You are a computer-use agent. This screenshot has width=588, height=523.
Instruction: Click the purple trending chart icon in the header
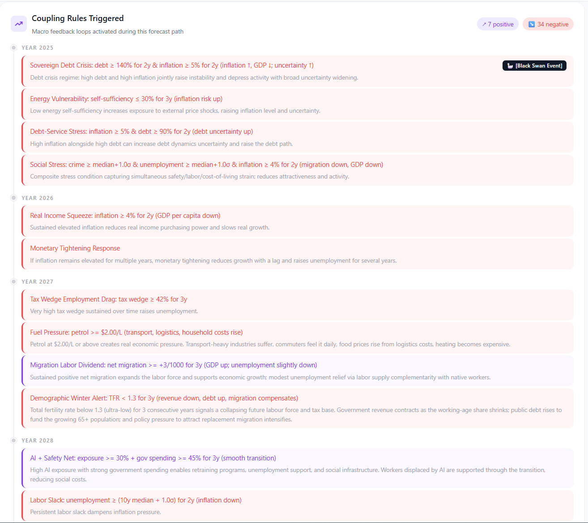click(18, 23)
